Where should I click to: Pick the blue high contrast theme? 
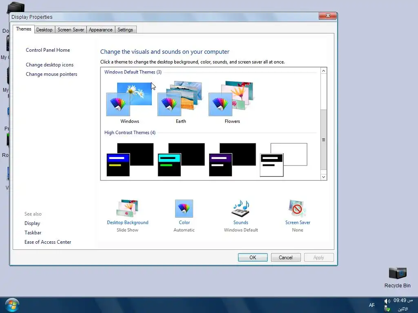coord(130,159)
